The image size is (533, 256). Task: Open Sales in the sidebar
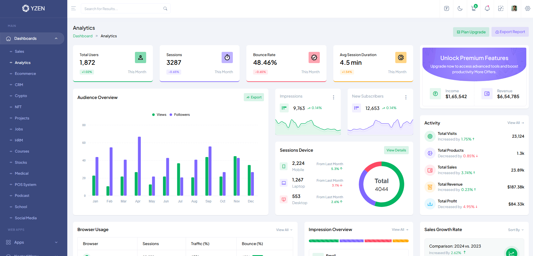point(19,51)
